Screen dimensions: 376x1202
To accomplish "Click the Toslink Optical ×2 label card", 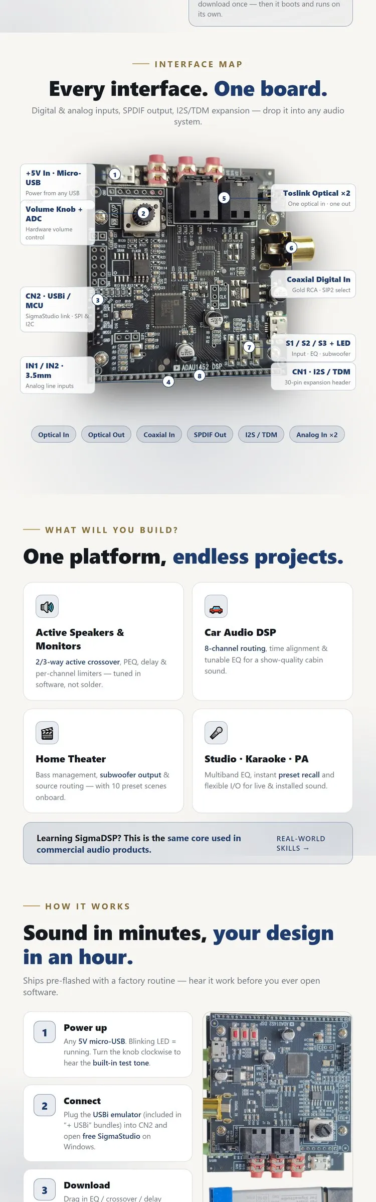I will coord(313,198).
